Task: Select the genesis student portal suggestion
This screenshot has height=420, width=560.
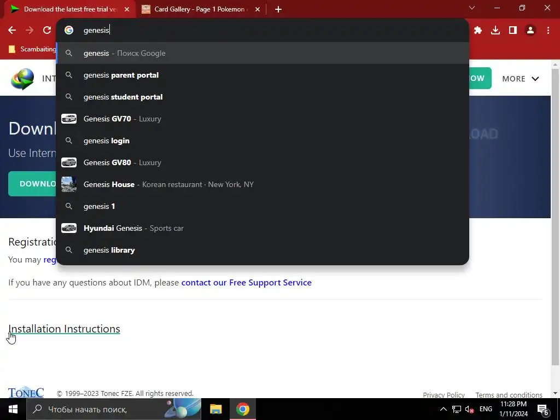Action: pyautogui.click(x=262, y=97)
